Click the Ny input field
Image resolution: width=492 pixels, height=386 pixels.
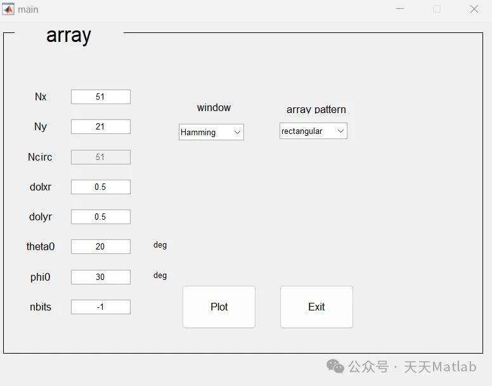pos(101,126)
